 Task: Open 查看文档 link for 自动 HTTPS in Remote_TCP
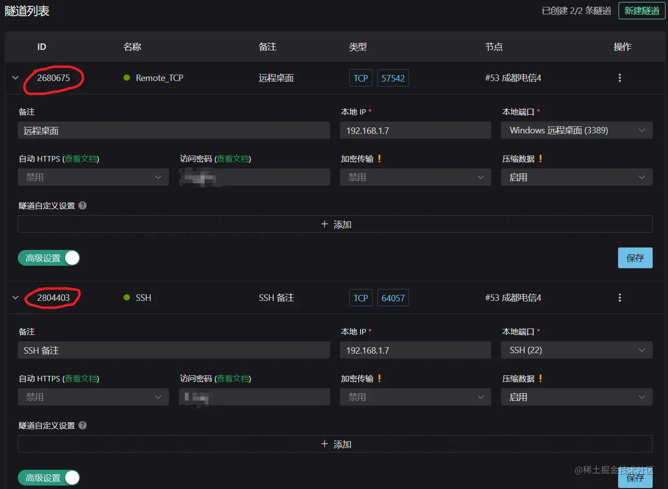point(81,159)
